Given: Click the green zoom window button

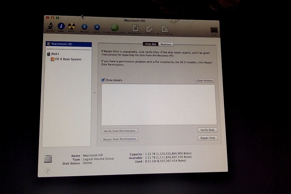Looking at the screenshot, I should tap(58, 18).
